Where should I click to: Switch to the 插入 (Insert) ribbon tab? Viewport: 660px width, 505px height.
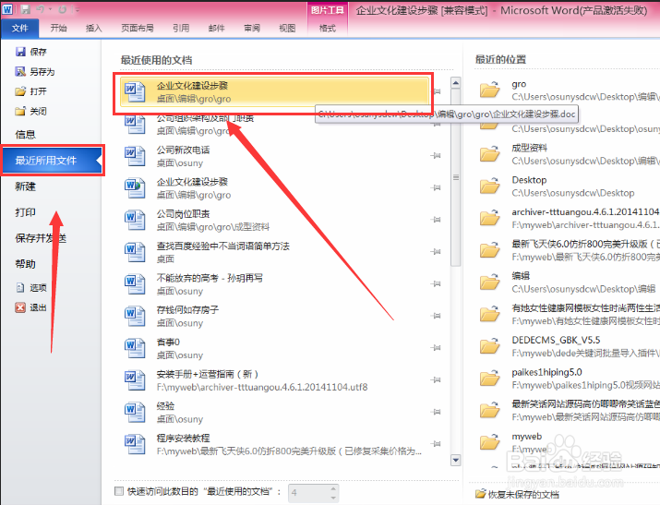coord(93,29)
